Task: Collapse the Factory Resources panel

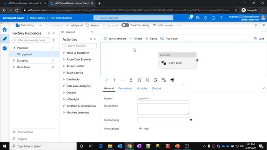Action: coord(53,33)
